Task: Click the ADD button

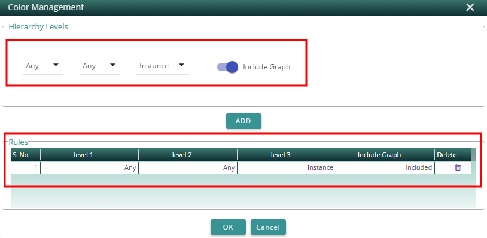Action: (244, 121)
